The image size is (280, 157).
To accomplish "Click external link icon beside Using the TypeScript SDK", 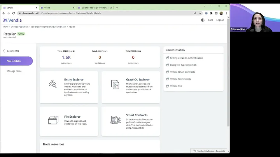I will (167, 65).
